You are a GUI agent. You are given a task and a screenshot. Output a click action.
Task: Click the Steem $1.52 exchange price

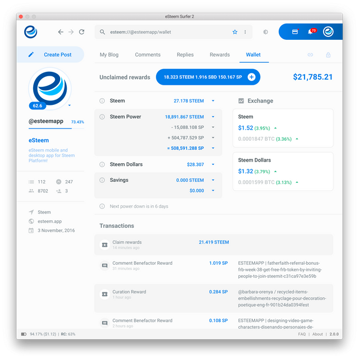[246, 128]
